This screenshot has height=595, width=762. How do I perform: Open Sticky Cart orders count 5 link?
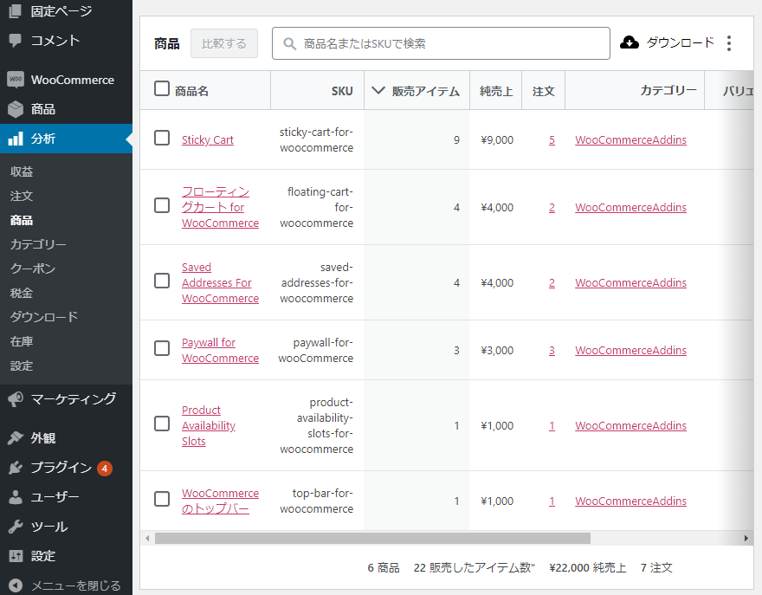[x=552, y=140]
